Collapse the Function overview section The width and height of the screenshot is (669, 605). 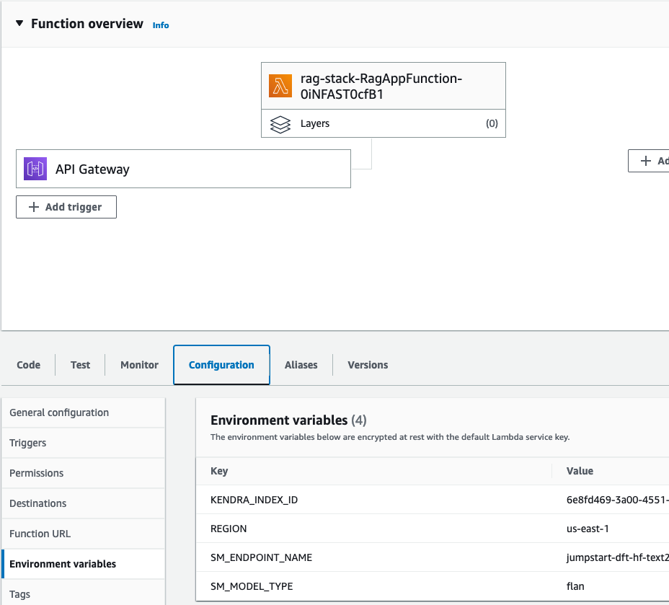(x=19, y=23)
